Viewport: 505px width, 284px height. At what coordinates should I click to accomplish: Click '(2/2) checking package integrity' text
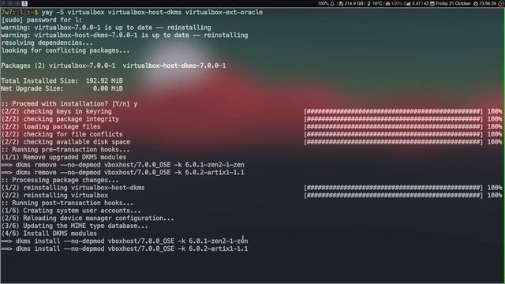click(x=60, y=119)
